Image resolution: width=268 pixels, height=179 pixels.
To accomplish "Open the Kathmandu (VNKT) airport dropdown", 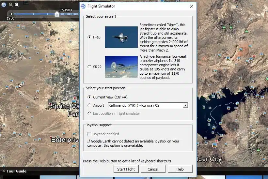I will (185, 105).
